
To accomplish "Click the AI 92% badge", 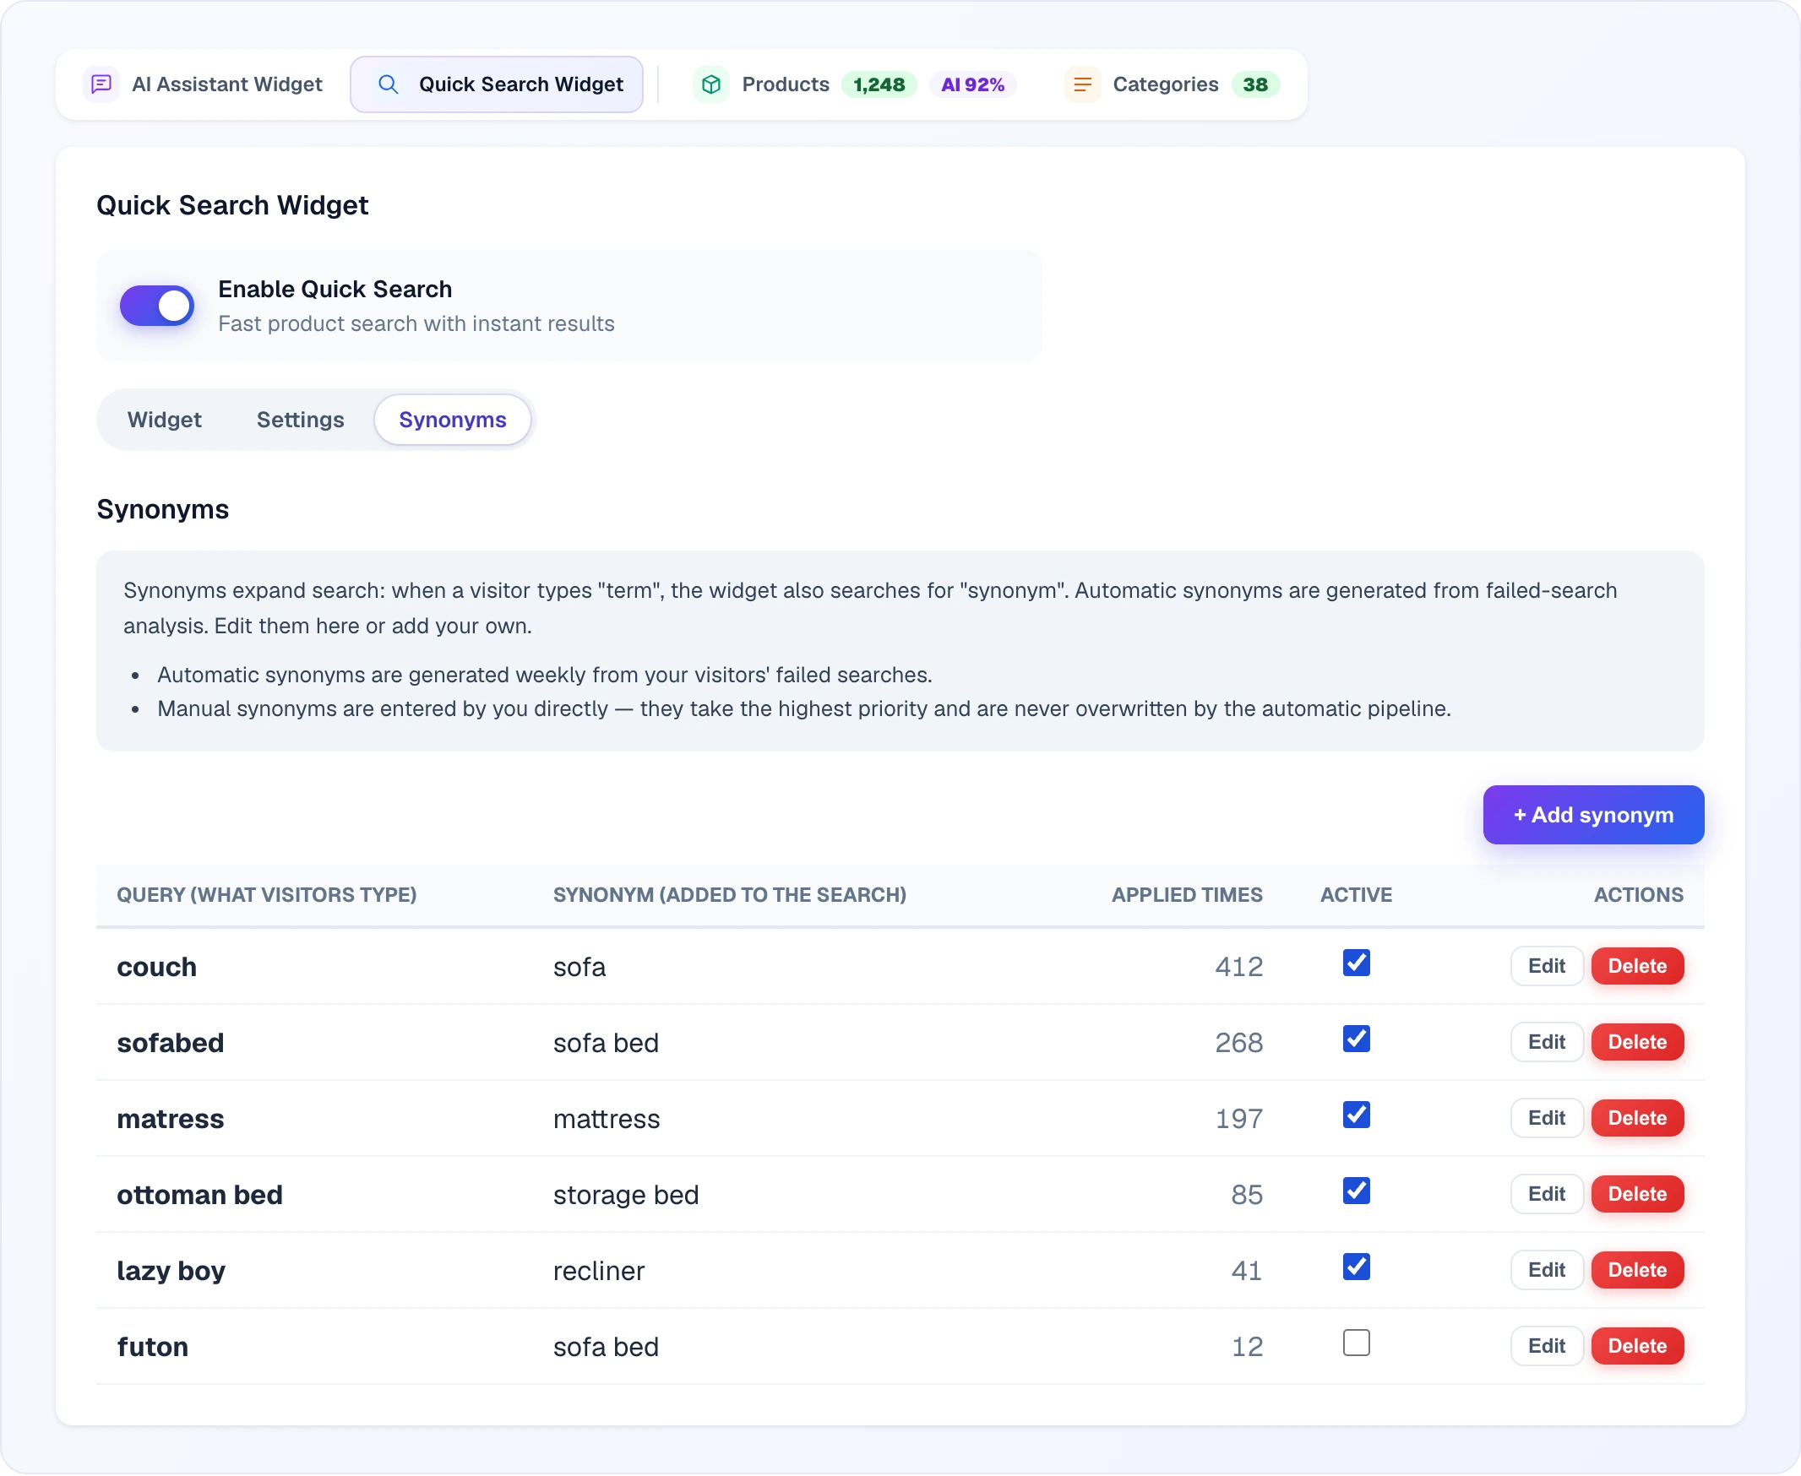I will tap(972, 85).
